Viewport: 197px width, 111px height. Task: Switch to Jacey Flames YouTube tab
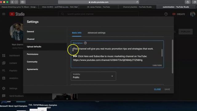pos(98,7)
